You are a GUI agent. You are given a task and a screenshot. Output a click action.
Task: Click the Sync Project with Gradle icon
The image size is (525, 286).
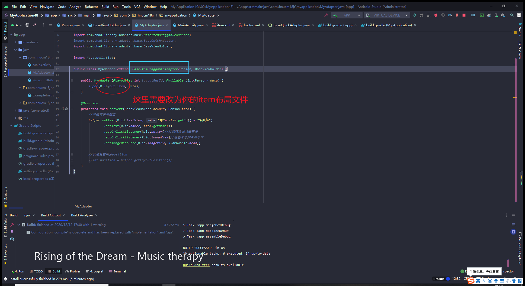tap(489, 15)
